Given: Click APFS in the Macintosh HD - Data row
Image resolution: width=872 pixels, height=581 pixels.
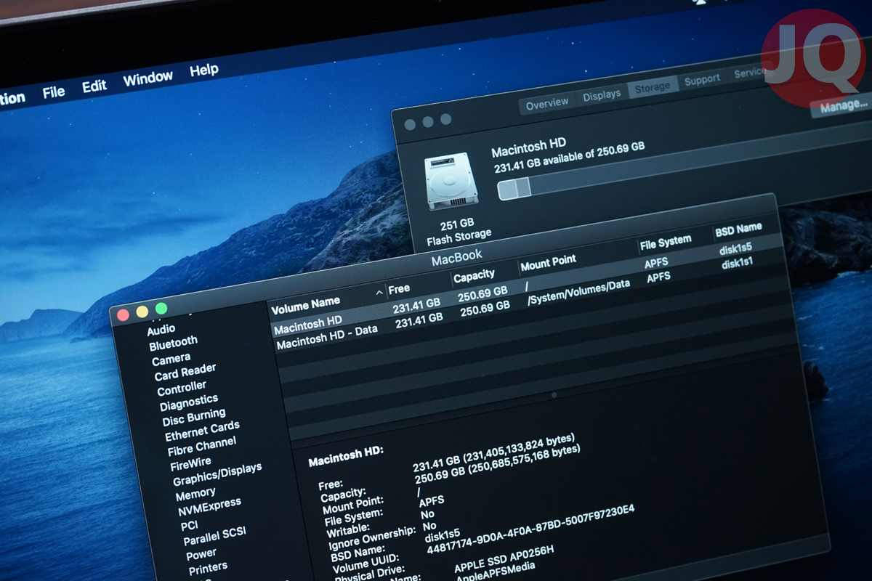Looking at the screenshot, I should click(658, 278).
